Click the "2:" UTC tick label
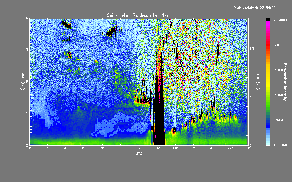Screen dimensions: 292x182 [x=48, y=148]
